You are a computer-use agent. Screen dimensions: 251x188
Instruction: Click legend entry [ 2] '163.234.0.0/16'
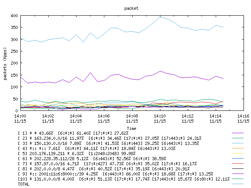[51, 138]
